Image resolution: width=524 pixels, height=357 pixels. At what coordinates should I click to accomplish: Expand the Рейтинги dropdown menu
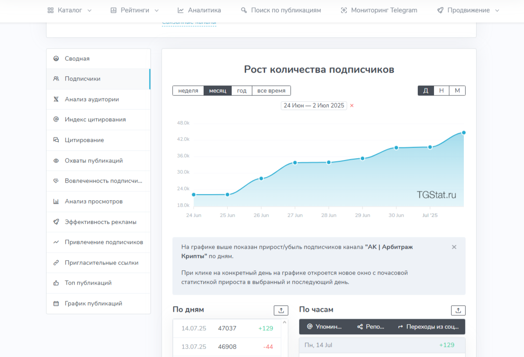(x=134, y=10)
